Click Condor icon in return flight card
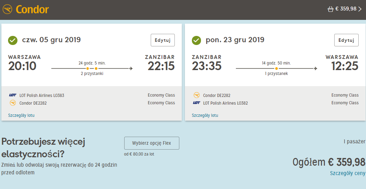Image resolution: width=366 pixels, height=189 pixels. pos(196,95)
